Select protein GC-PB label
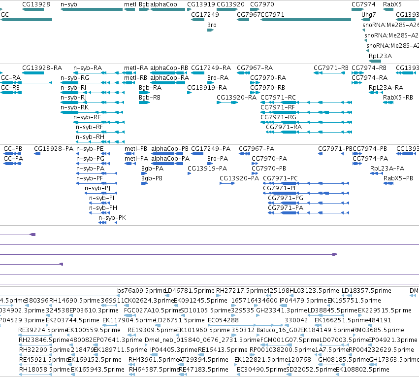The width and height of the screenshot is (419, 377). [x=13, y=149]
